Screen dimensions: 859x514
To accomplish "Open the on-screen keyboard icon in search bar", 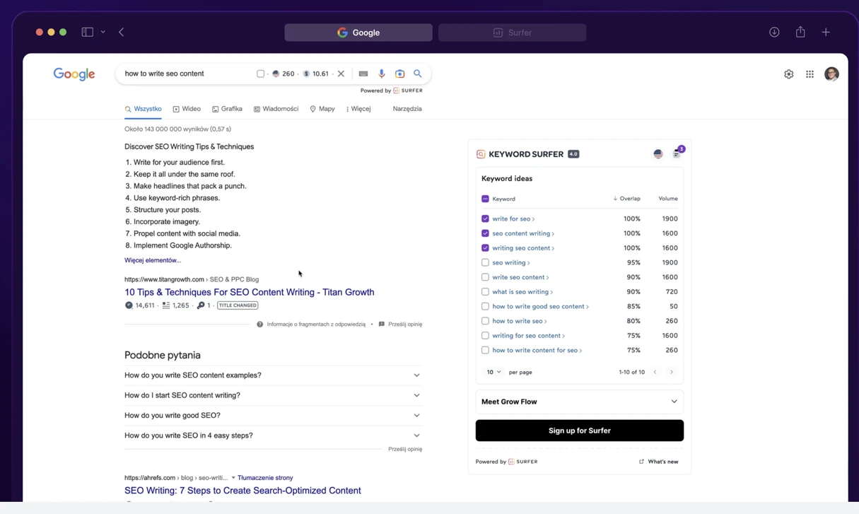I will point(363,74).
